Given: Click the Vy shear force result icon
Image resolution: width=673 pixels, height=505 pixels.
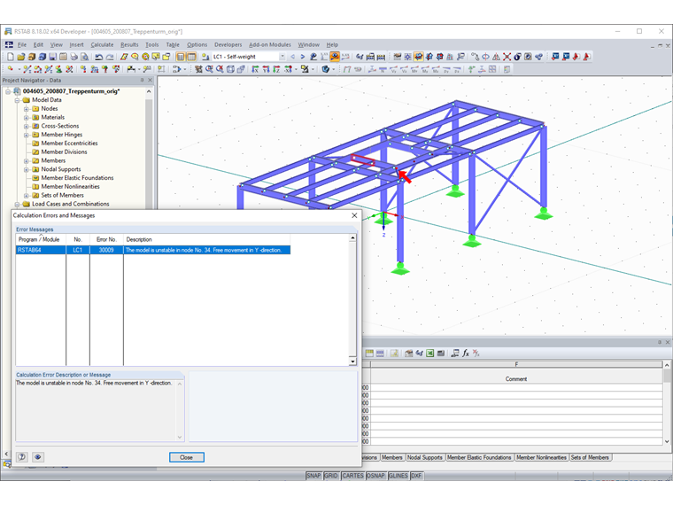Looking at the screenshot, I should [393, 69].
